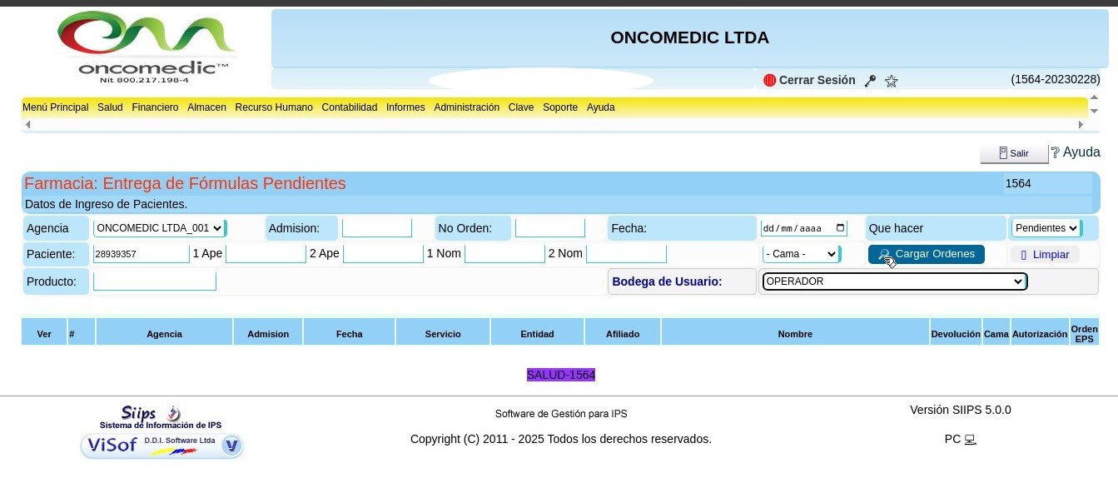Click the key icon beside Cerrar Sesión
This screenshot has height=478, width=1118.
pyautogui.click(x=870, y=81)
